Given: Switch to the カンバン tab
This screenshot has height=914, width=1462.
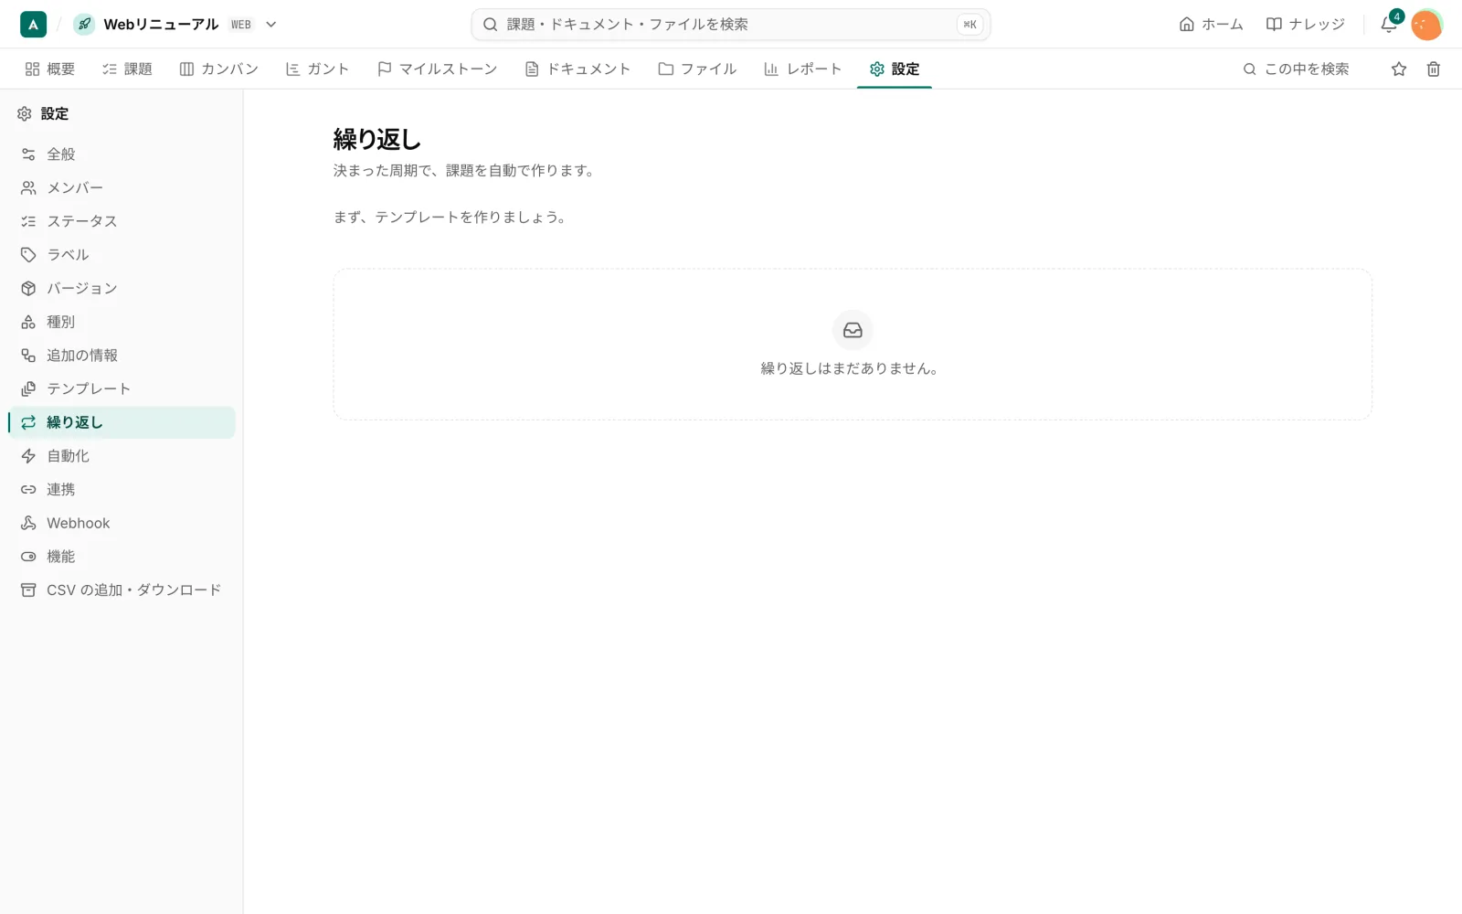Looking at the screenshot, I should pos(219,69).
